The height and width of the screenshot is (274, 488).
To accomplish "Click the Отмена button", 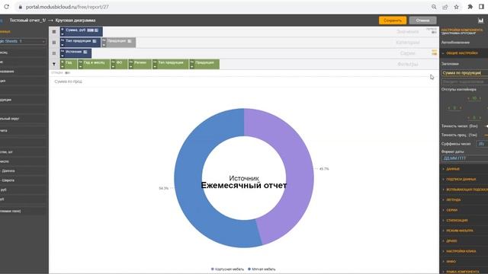I will pyautogui.click(x=422, y=21).
